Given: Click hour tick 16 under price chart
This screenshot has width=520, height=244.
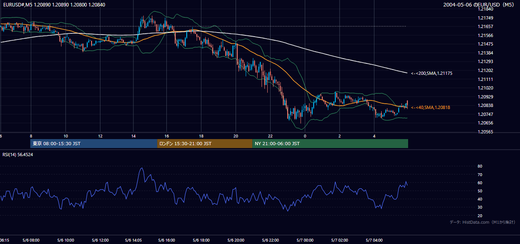Looking at the screenshot, I should point(167,136).
